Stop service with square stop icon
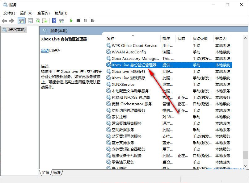The height and width of the screenshot is (183, 249). (x=78, y=21)
